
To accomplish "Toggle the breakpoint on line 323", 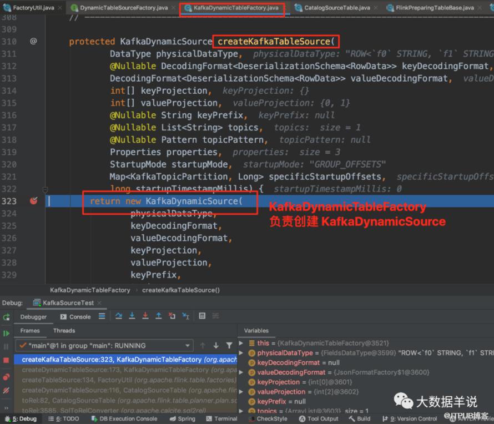I will [x=34, y=201].
